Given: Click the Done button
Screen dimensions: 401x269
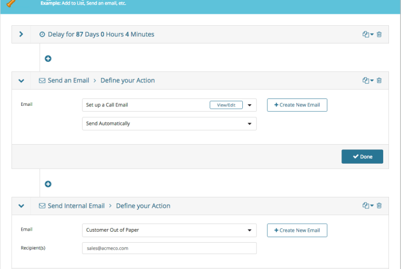Looking at the screenshot, I should click(x=362, y=157).
